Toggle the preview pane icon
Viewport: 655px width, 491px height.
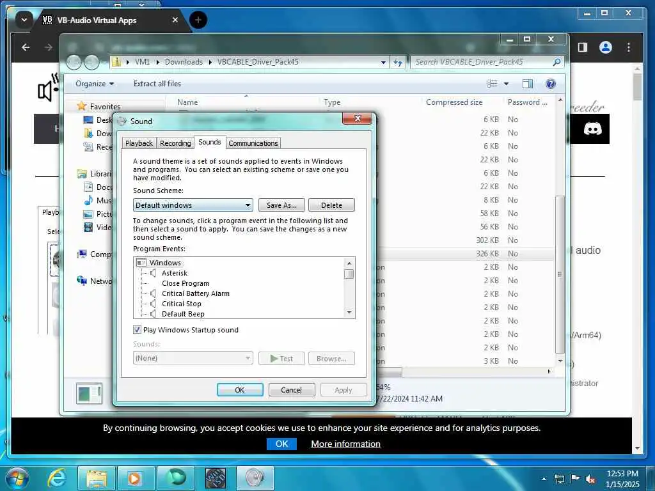click(x=528, y=84)
